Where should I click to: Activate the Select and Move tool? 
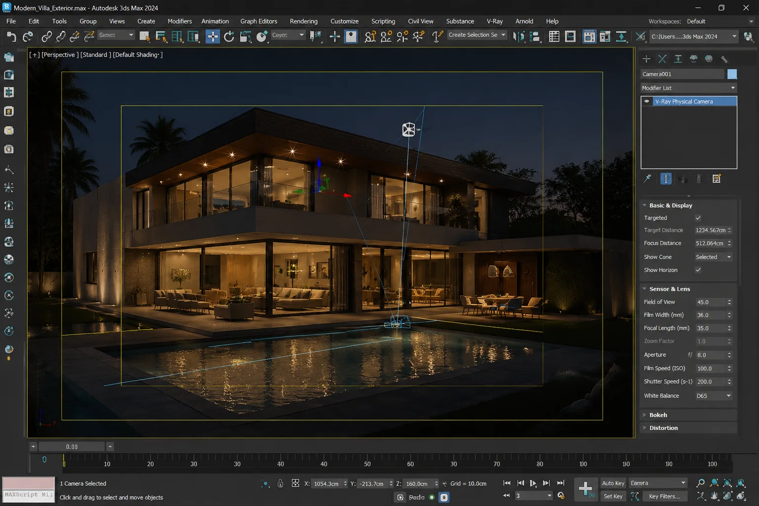[x=212, y=36]
